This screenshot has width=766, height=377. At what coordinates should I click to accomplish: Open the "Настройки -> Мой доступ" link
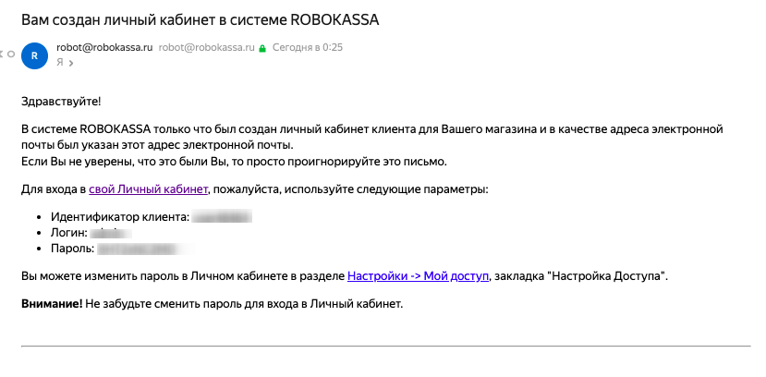tap(418, 275)
